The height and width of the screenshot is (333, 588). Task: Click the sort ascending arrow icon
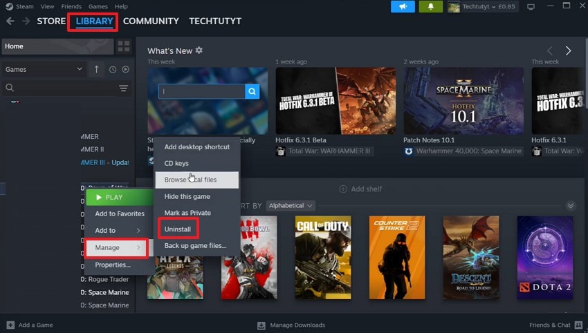coord(96,69)
